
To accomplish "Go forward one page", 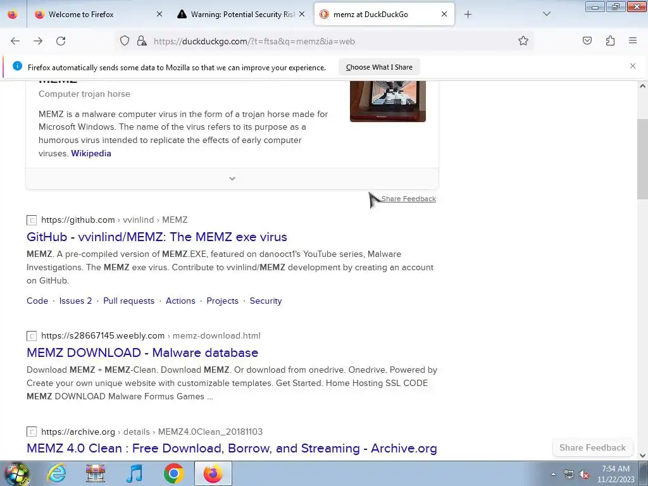I will point(38,41).
